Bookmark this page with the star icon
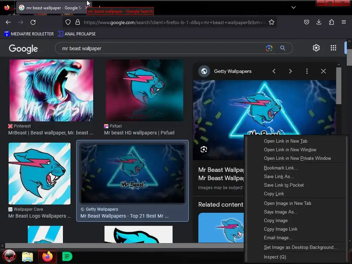352x264 pixels. 272,22
